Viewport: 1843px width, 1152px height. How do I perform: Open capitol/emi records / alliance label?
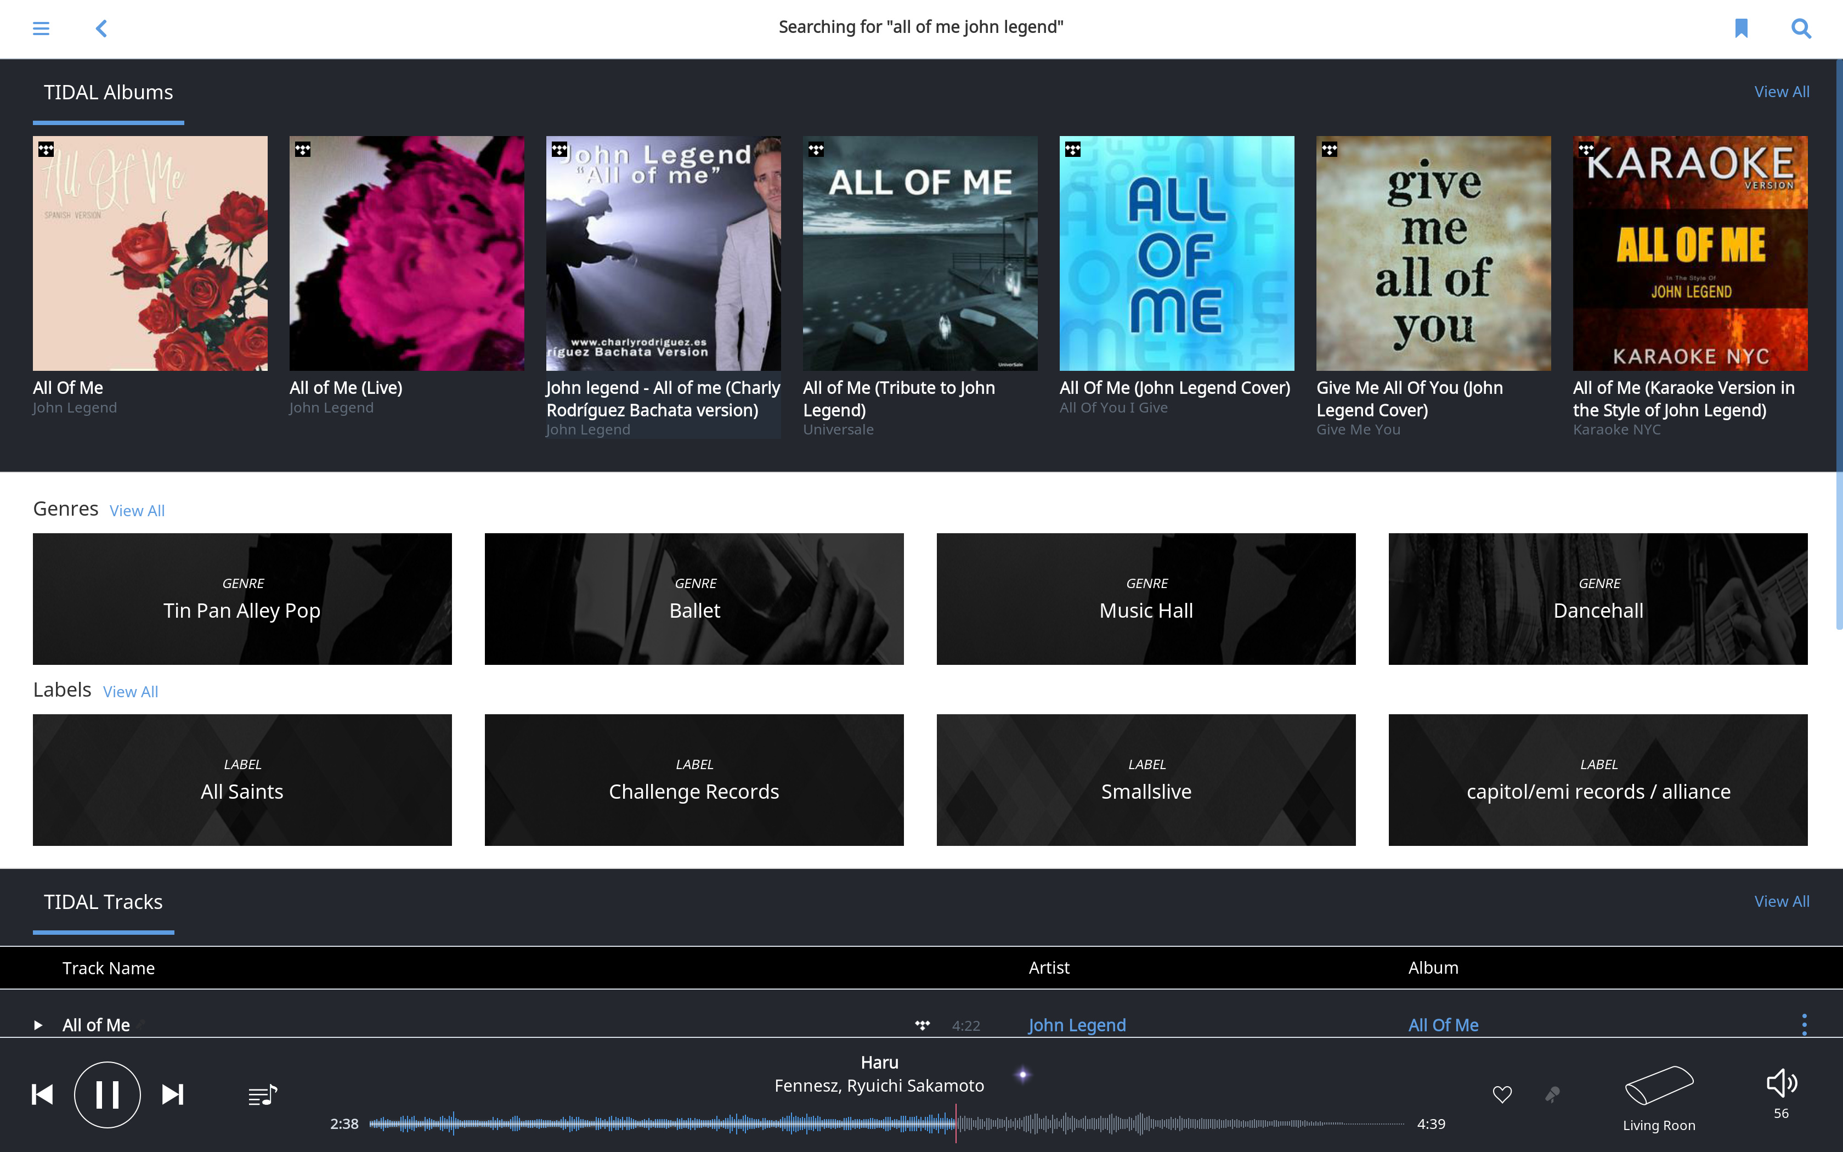click(x=1598, y=780)
